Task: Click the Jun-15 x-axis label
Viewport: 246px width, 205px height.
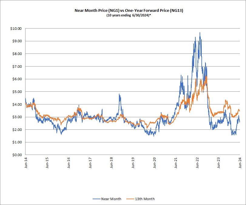Action: [x=47, y=163]
